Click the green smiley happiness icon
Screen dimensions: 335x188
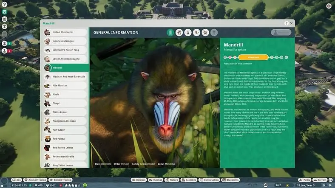pos(85,185)
